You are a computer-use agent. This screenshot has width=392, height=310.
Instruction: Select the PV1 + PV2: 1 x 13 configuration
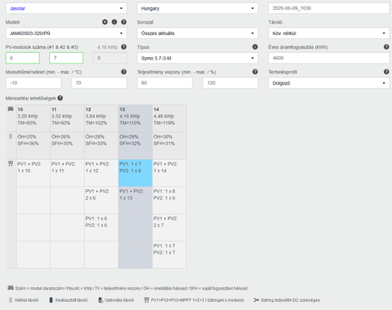[x=136, y=200]
